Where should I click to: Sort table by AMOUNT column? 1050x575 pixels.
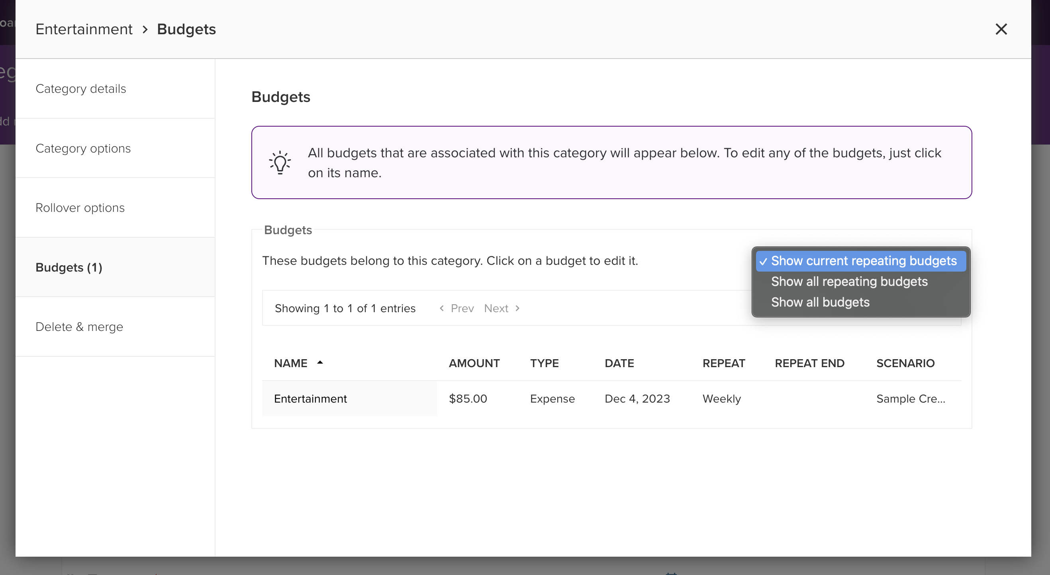tap(474, 363)
